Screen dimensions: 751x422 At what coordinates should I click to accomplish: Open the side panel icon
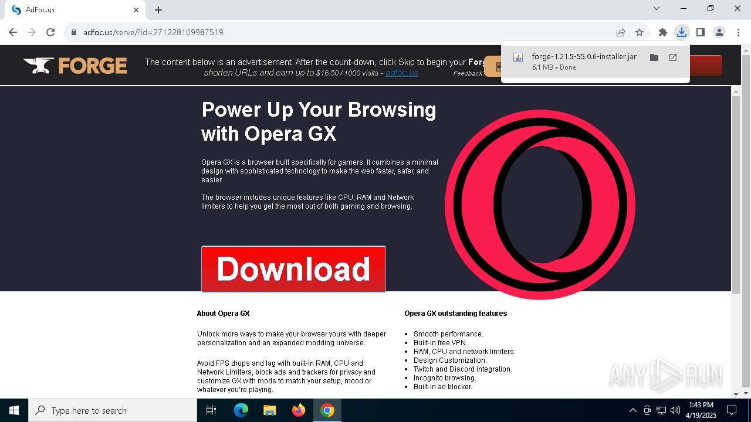tap(701, 32)
